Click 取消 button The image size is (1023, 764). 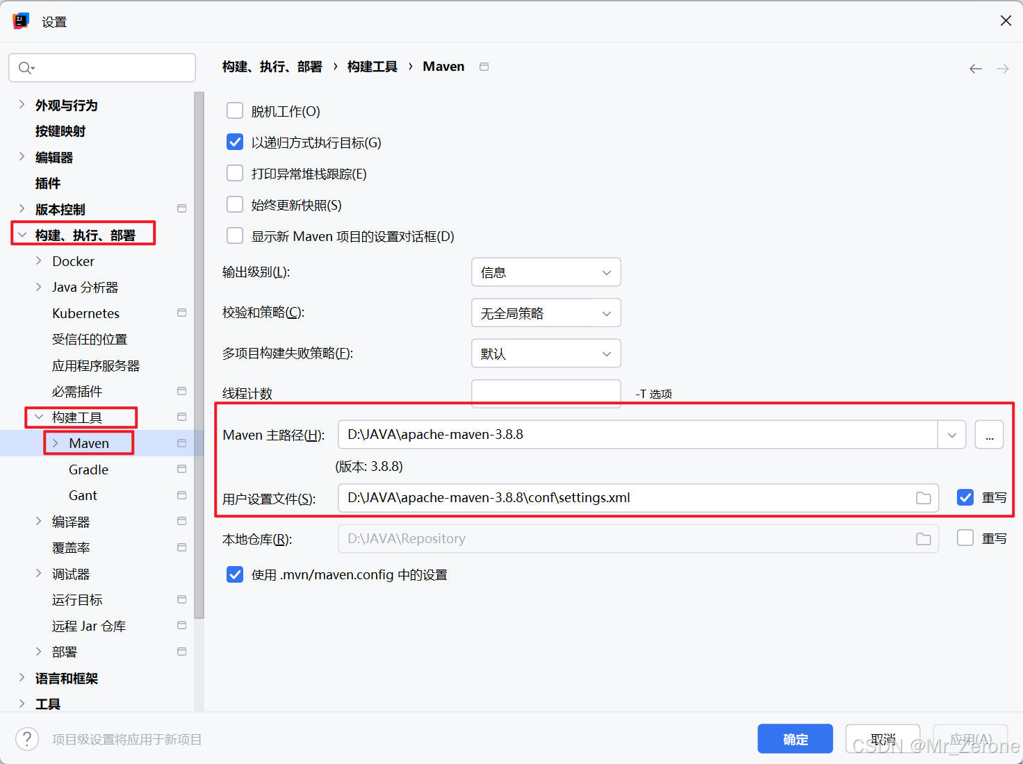[883, 739]
